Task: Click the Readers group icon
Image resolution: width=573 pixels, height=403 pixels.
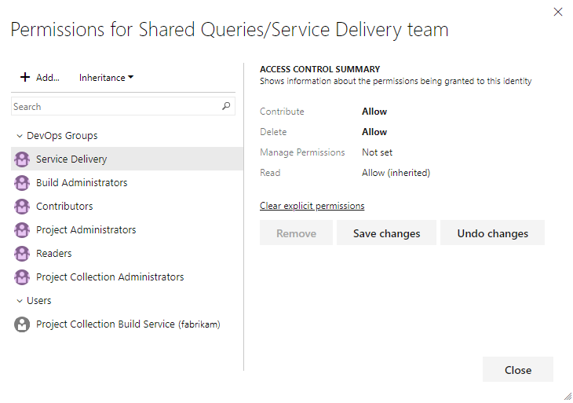Action: tap(22, 254)
